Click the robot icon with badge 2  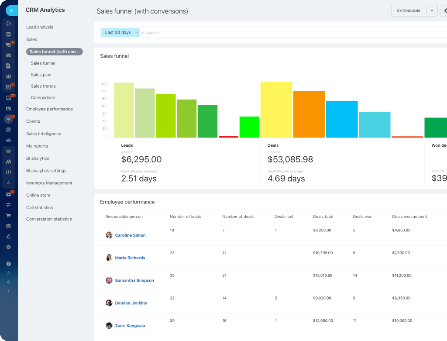[8, 194]
